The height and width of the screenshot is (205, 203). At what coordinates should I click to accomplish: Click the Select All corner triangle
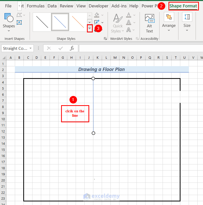pos(4,57)
